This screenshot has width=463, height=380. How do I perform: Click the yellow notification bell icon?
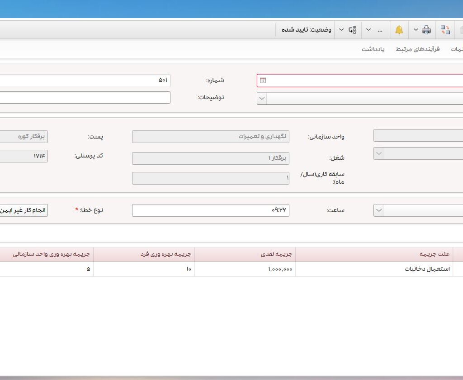click(399, 30)
